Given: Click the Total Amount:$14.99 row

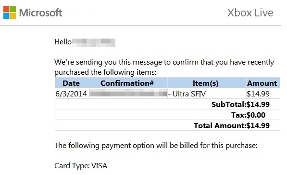Looking at the screenshot, I should tap(167, 126).
